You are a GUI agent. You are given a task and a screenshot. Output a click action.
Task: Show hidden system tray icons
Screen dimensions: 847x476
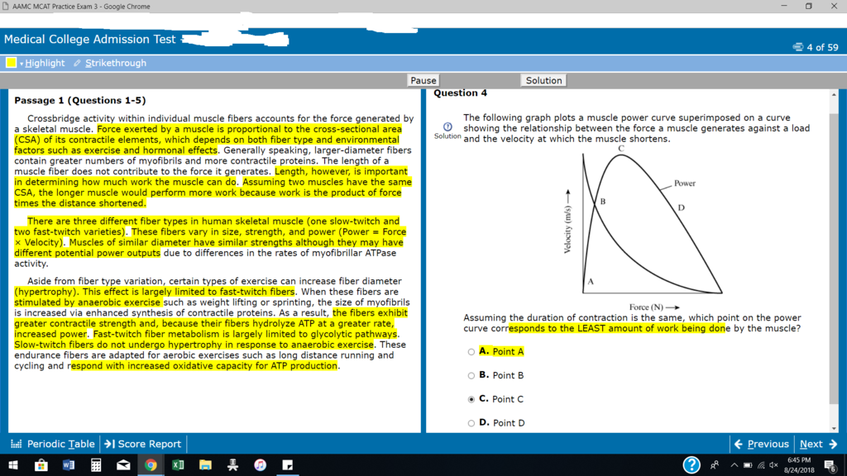[735, 465]
